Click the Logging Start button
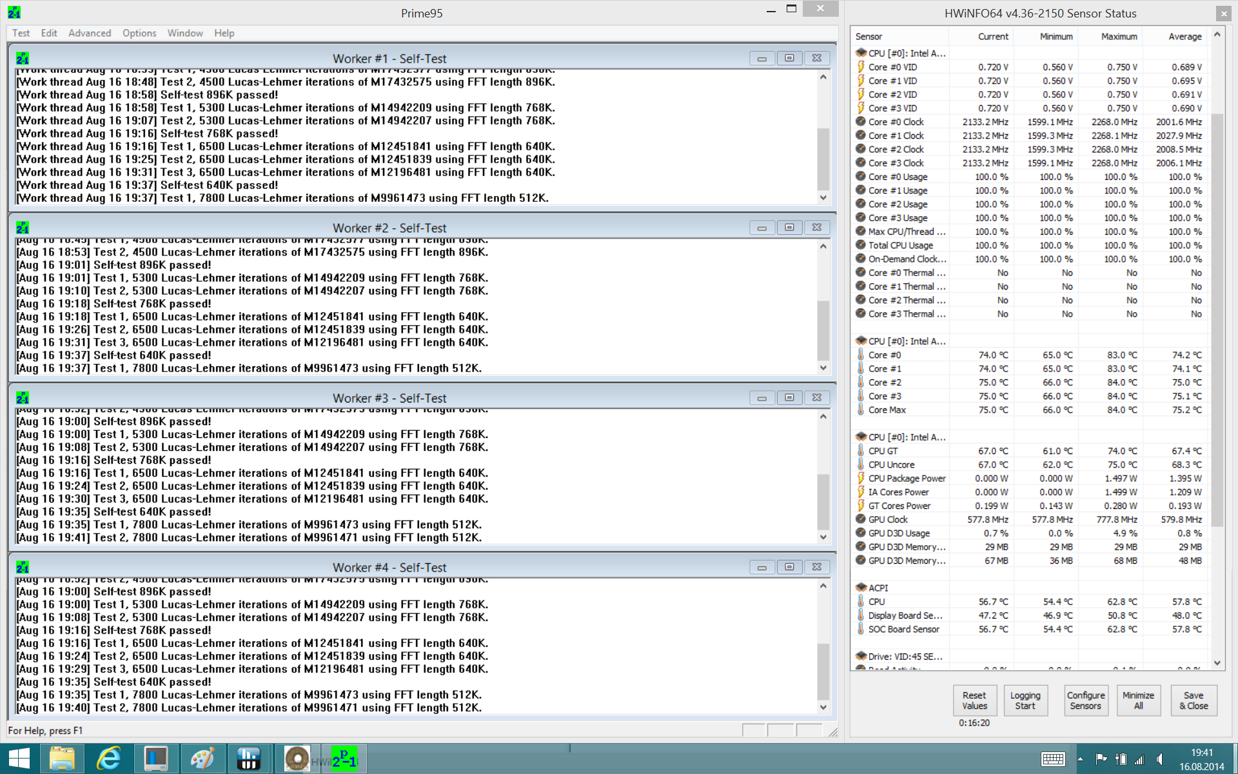Image resolution: width=1238 pixels, height=774 pixels. [1025, 700]
